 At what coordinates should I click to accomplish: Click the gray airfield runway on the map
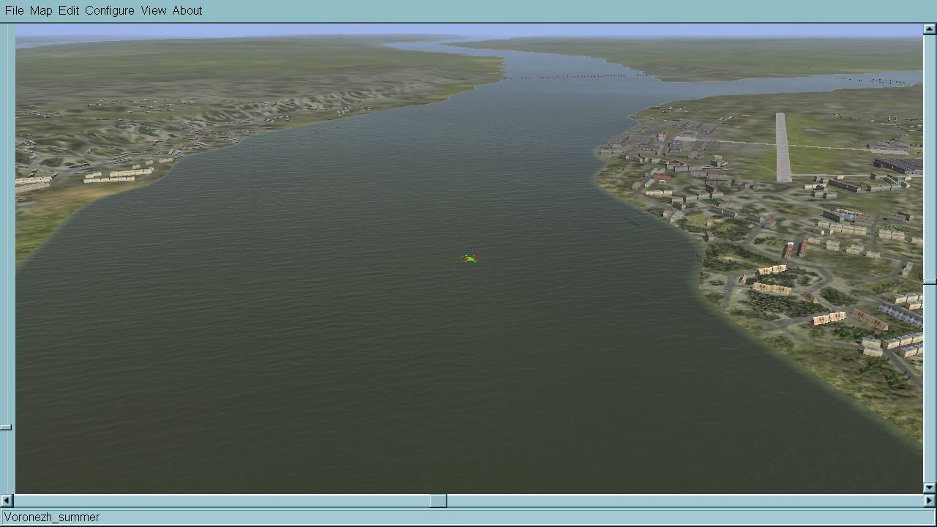(783, 147)
